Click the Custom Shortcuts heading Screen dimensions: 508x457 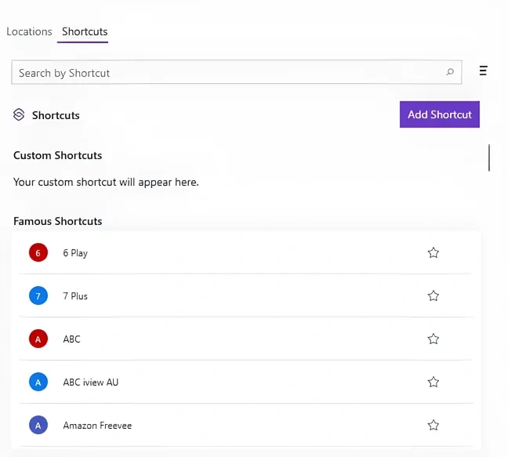click(58, 155)
